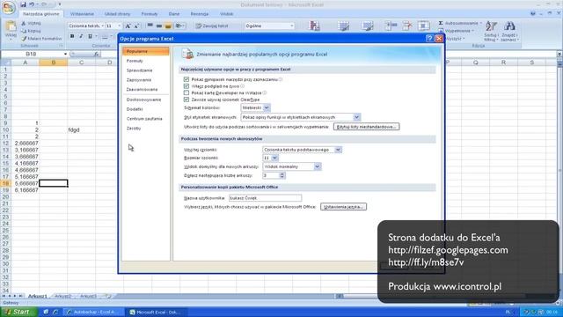
Task: Wrap text with Zawijaj tekst
Action: tap(212, 26)
